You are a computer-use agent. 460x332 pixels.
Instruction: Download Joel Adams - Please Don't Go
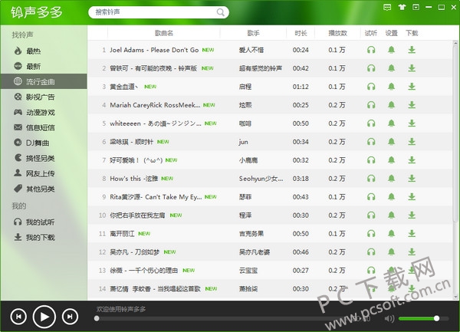point(412,50)
